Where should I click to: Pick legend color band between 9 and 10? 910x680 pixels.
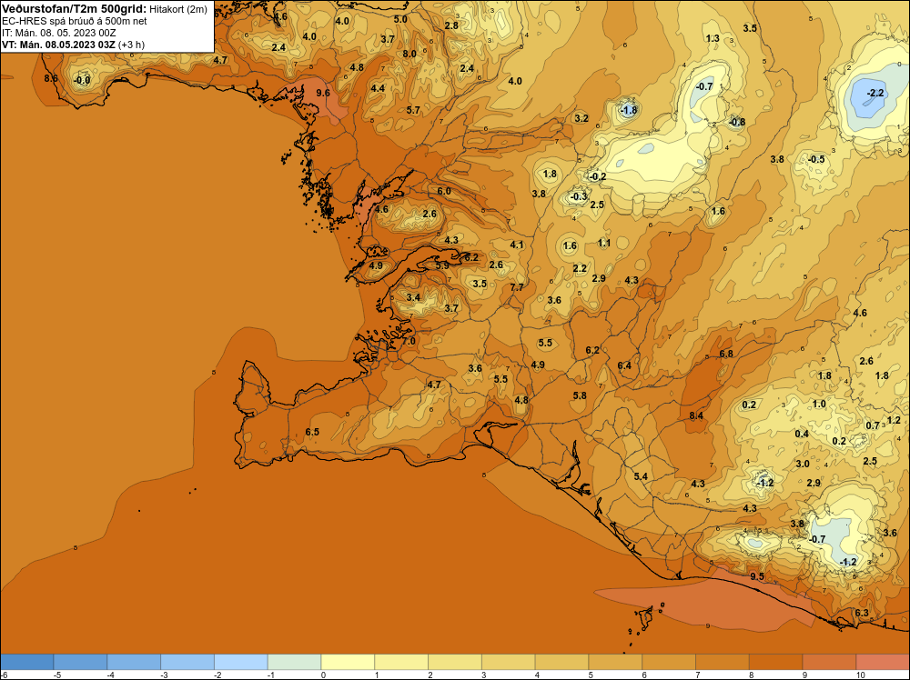coord(829,662)
